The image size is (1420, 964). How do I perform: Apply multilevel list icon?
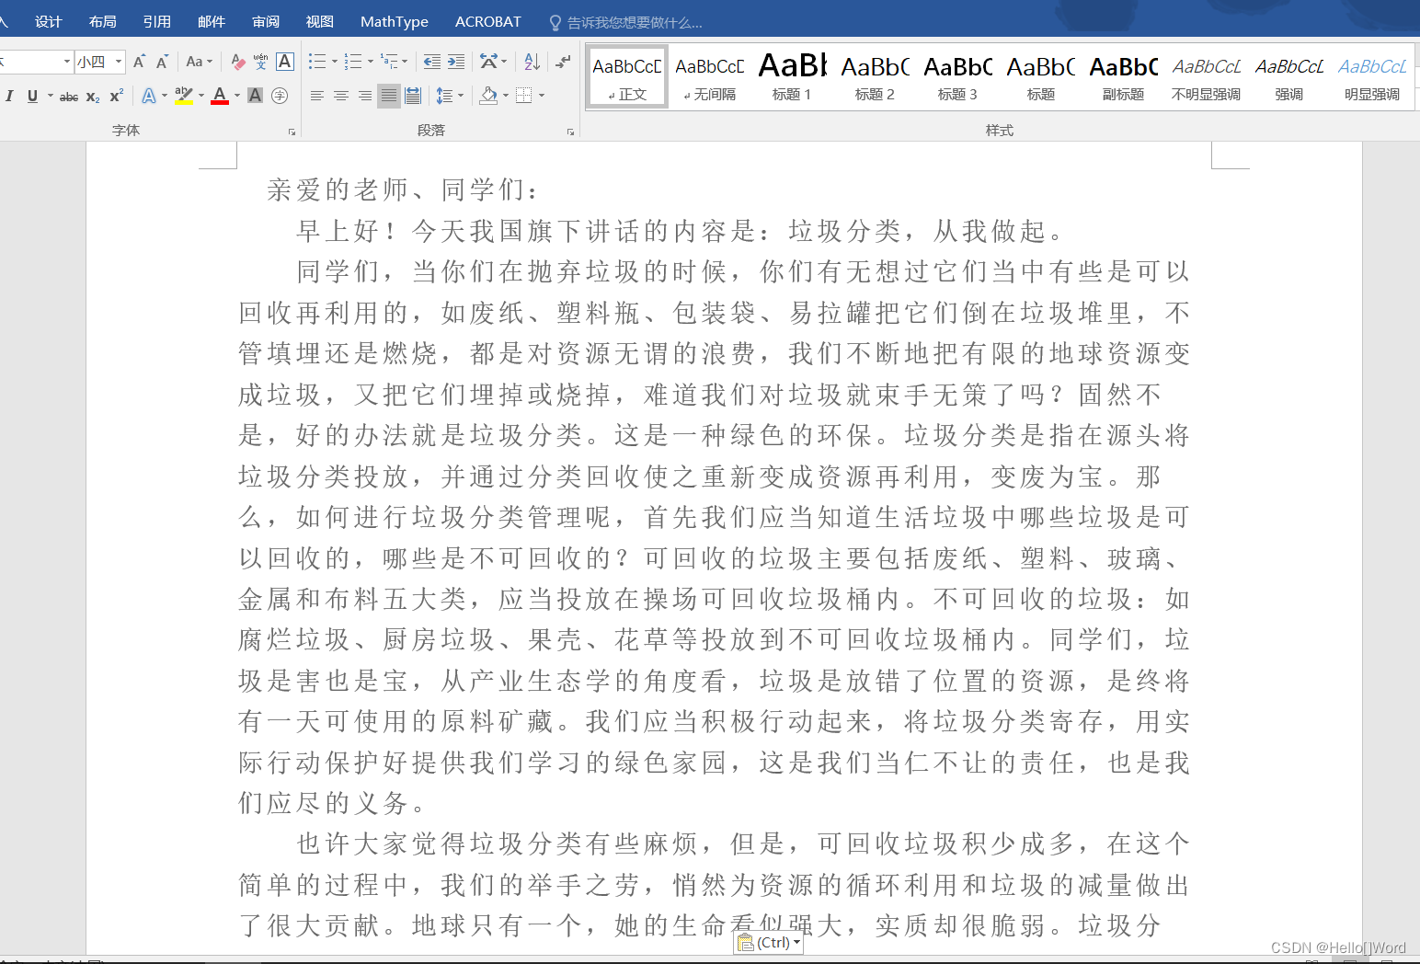click(389, 62)
